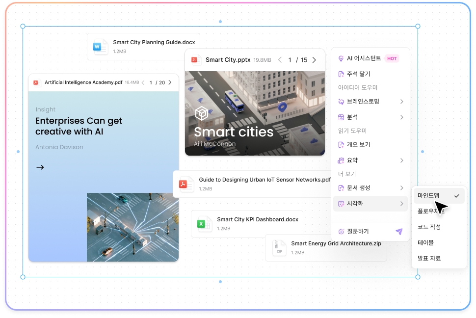Go to previous page of Smart City.pptx
The width and height of the screenshot is (476, 318).
[280, 60]
